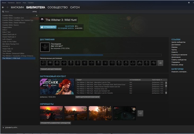Show the +8 remaining unearned achievements
The height and width of the screenshot is (134, 194).
point(160,63)
